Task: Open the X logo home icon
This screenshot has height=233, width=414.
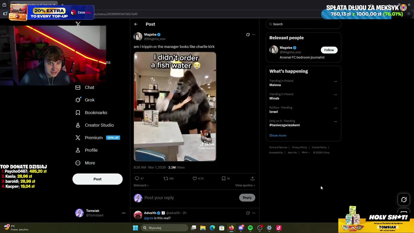Action: point(78,24)
